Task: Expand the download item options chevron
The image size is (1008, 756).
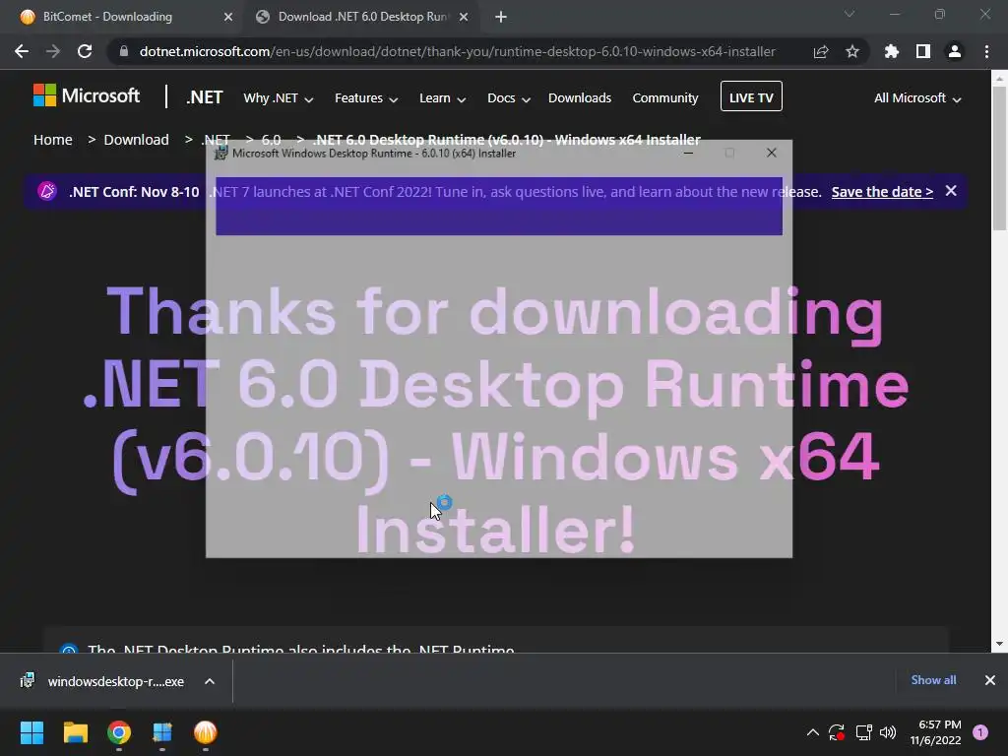Action: click(209, 681)
